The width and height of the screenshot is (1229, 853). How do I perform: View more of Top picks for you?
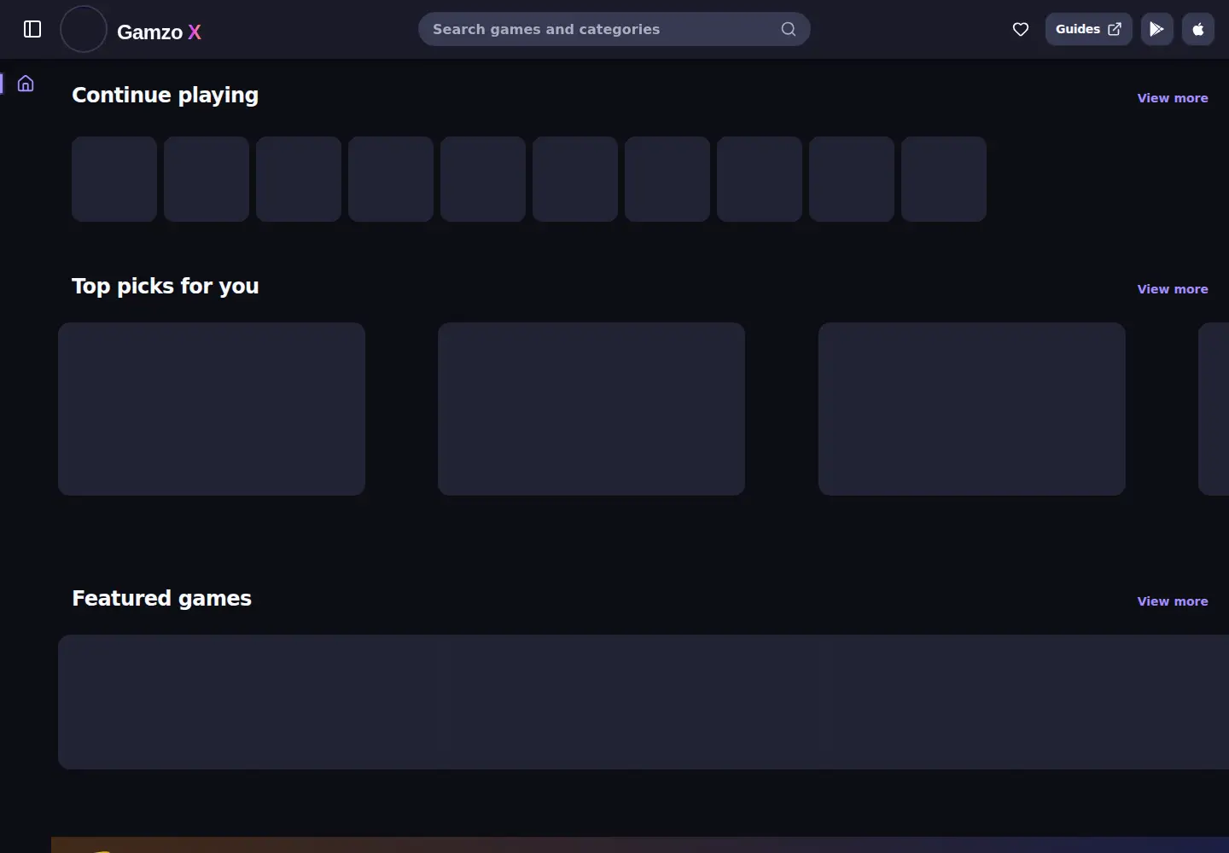coord(1172,289)
